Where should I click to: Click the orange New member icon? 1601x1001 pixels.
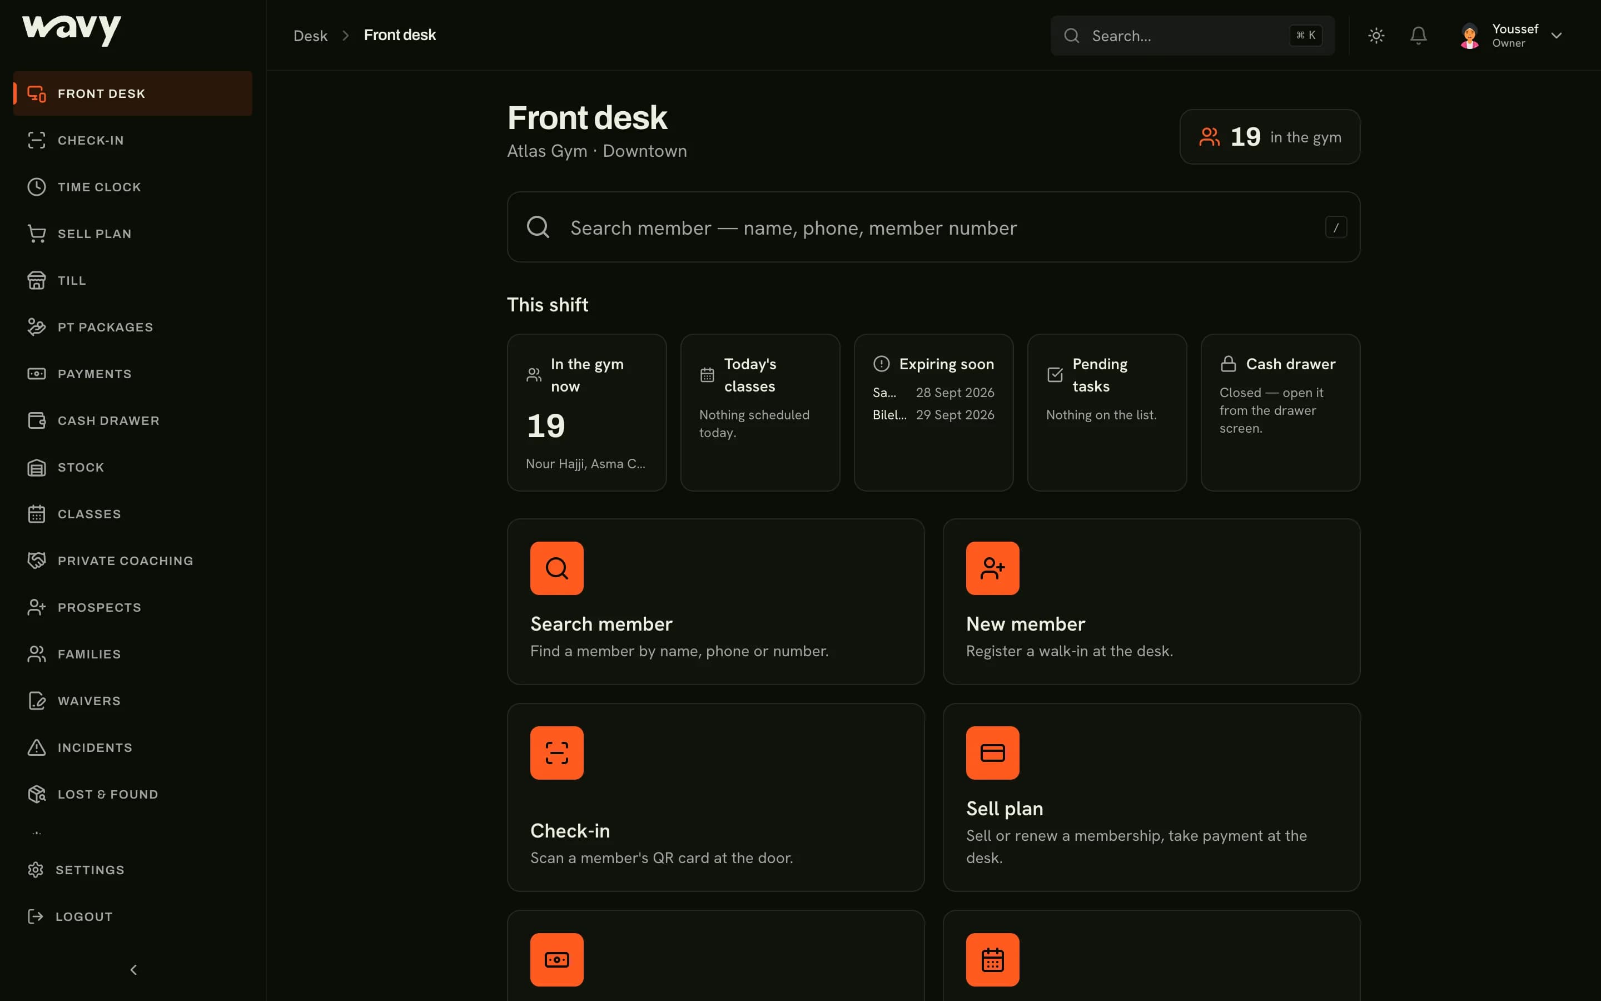coord(992,568)
